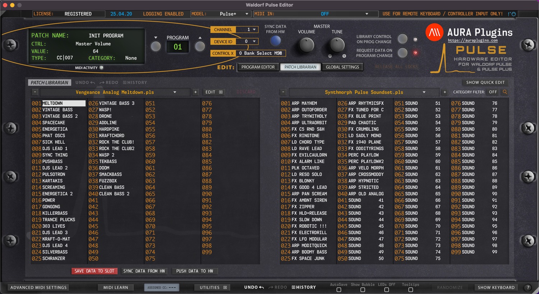The height and width of the screenshot is (294, 539).
Task: Open HISTORY in the bottom bar
Action: 304,288
